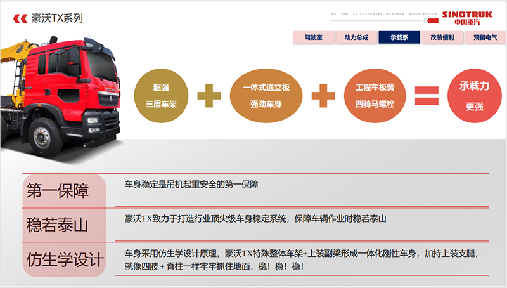Select the 仿生学设计 heading

[65, 260]
